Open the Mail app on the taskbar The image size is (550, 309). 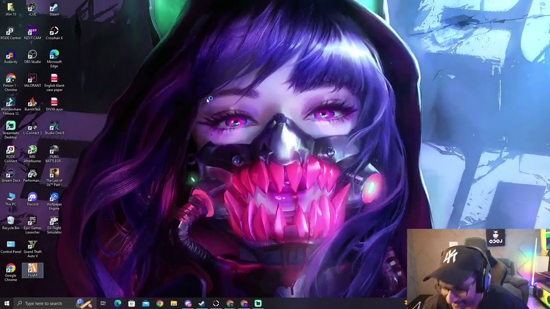(146, 303)
